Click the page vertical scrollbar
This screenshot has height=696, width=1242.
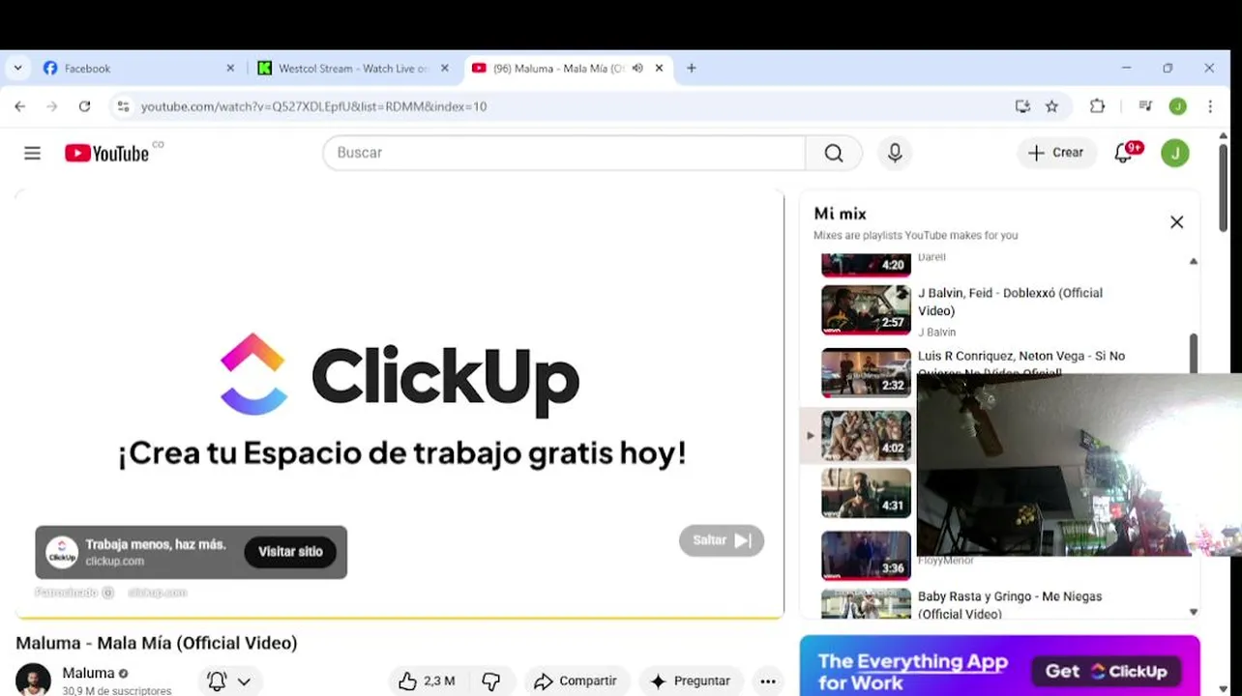pos(1224,187)
